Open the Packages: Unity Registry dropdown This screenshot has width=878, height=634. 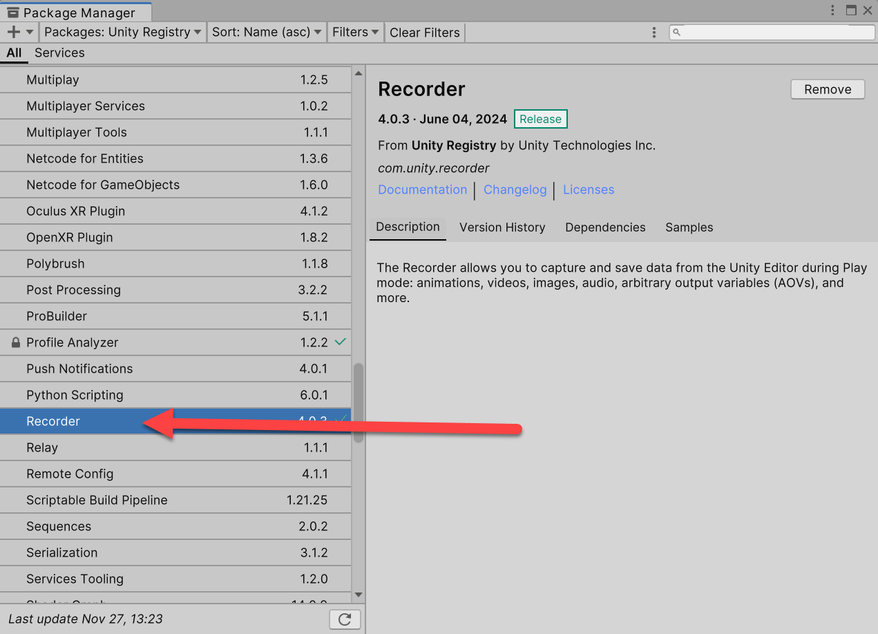point(123,32)
